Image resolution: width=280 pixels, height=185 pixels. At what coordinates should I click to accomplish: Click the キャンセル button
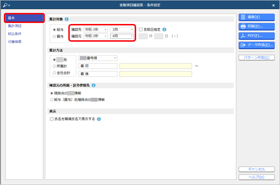(256, 169)
